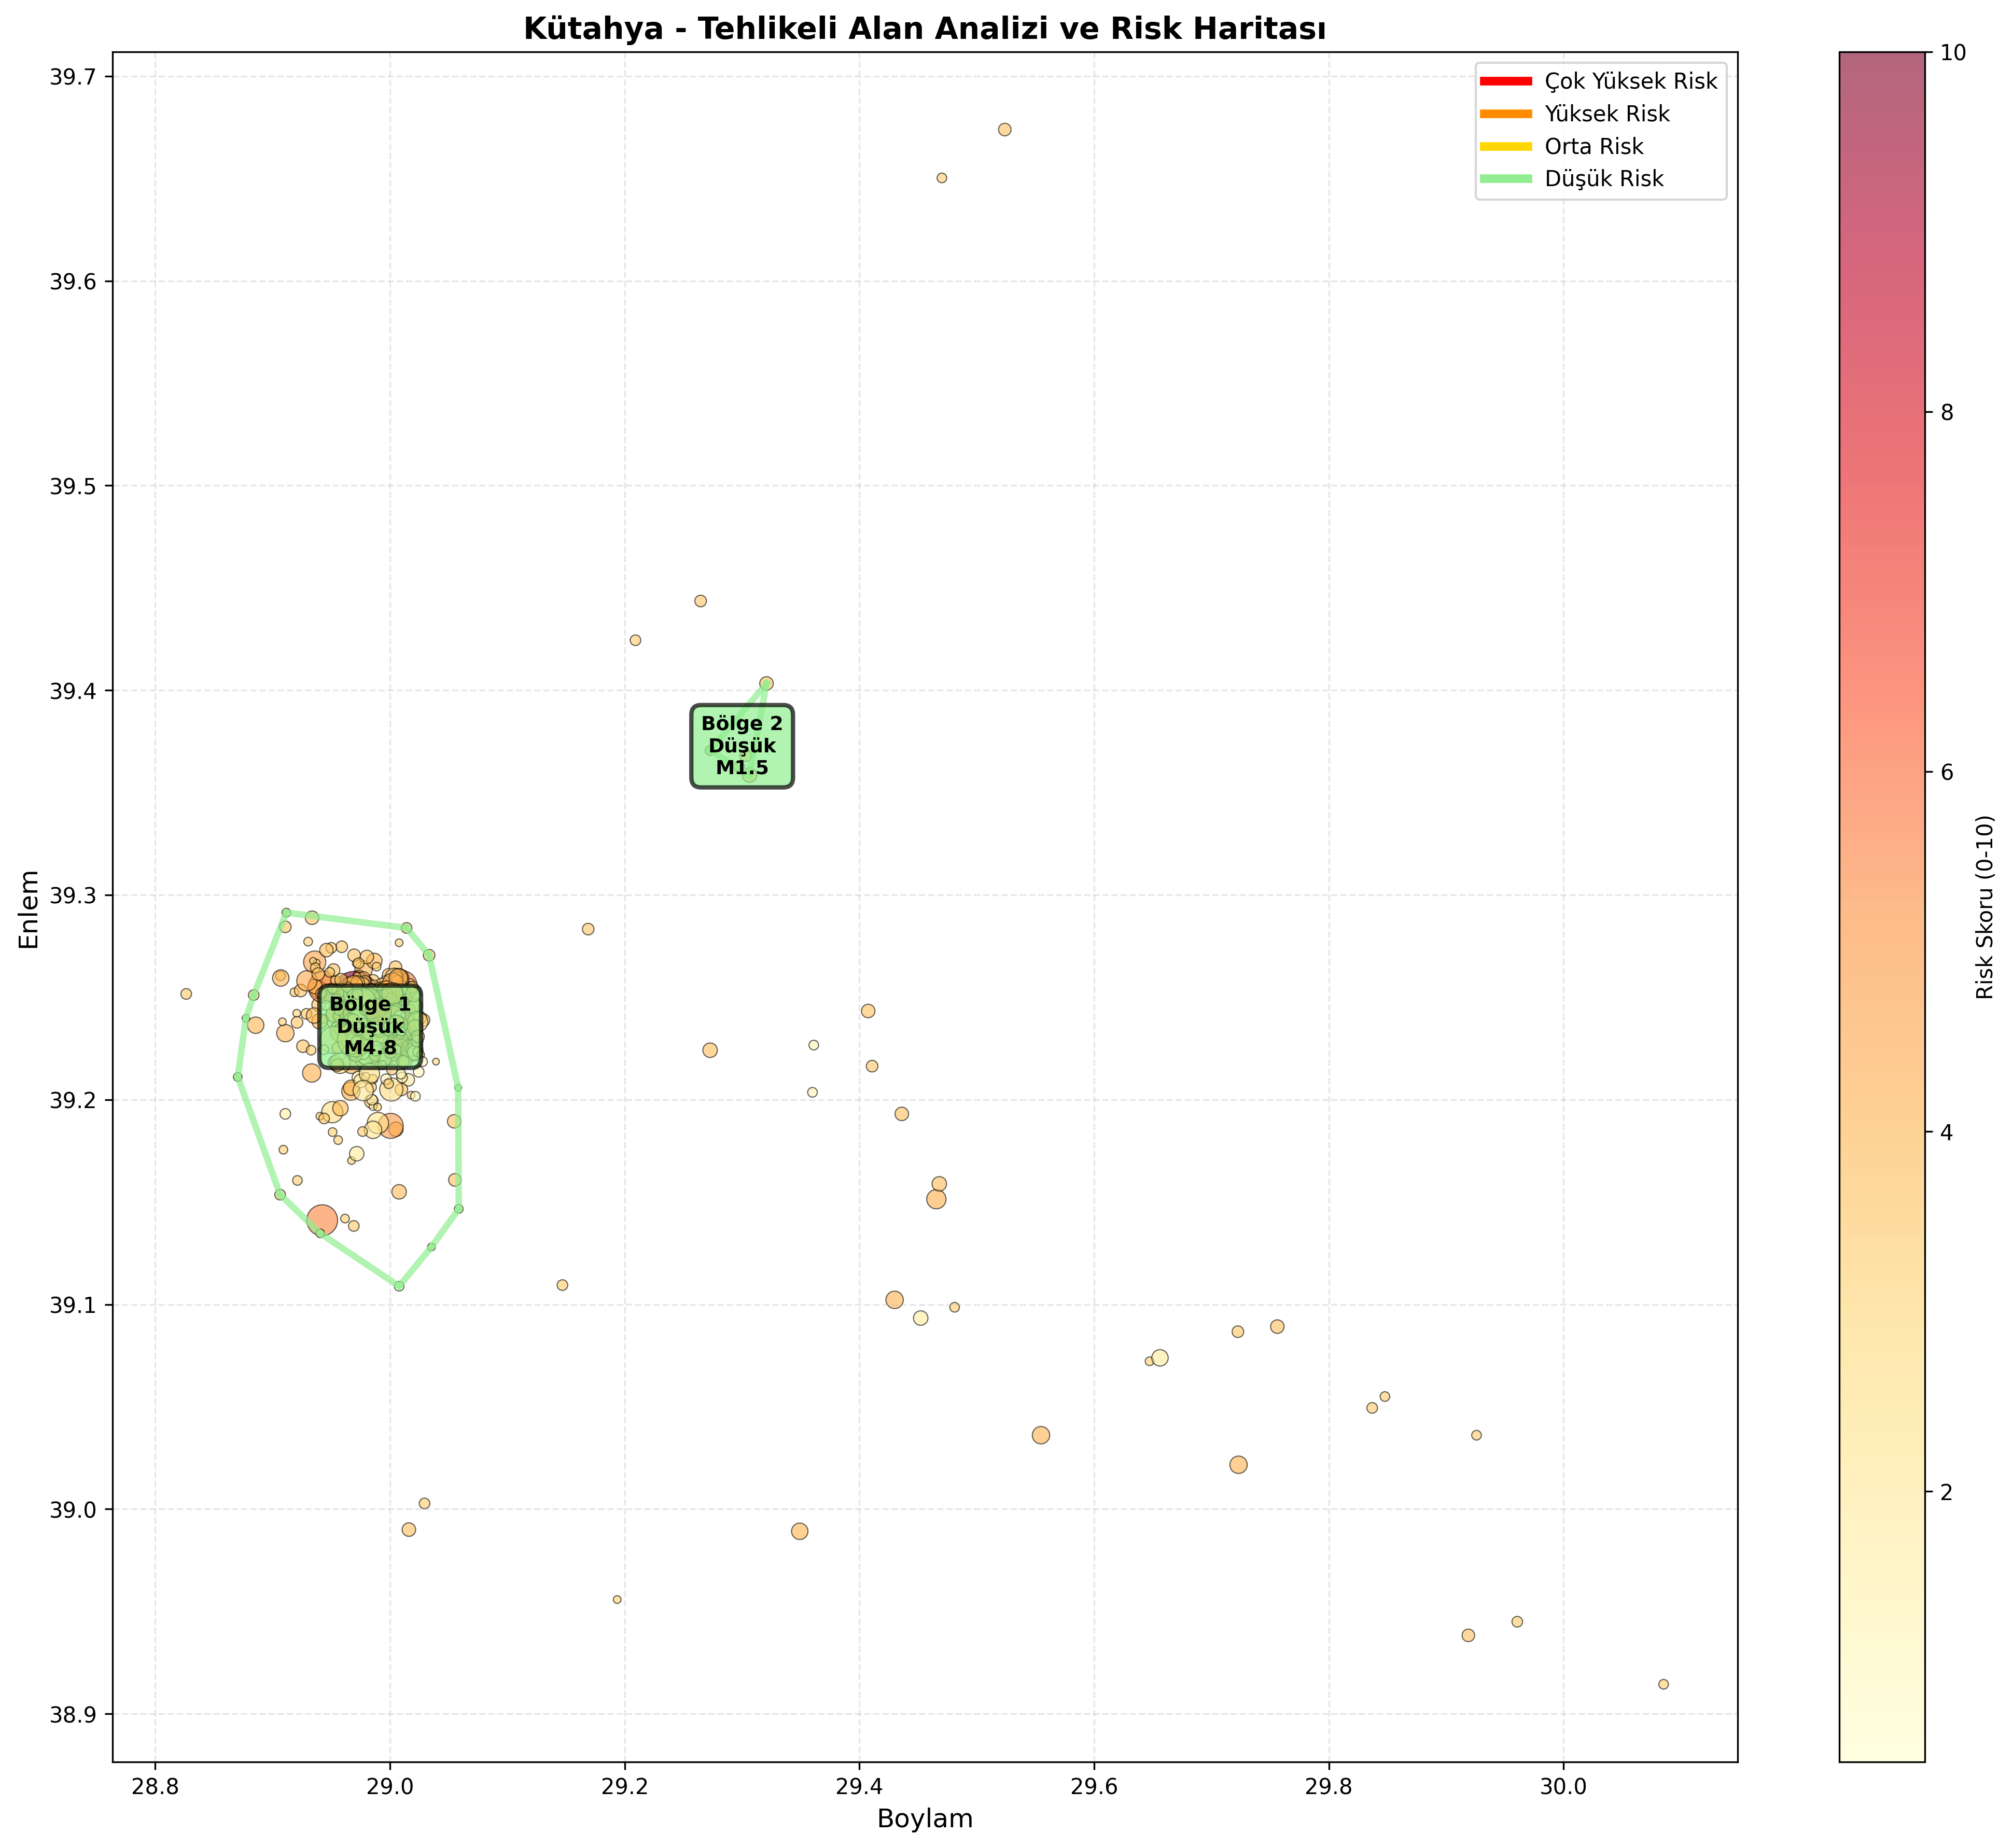The height and width of the screenshot is (1848, 2013).
Task: Select the "Yüksek Risk" legend label
Action: click(1607, 114)
